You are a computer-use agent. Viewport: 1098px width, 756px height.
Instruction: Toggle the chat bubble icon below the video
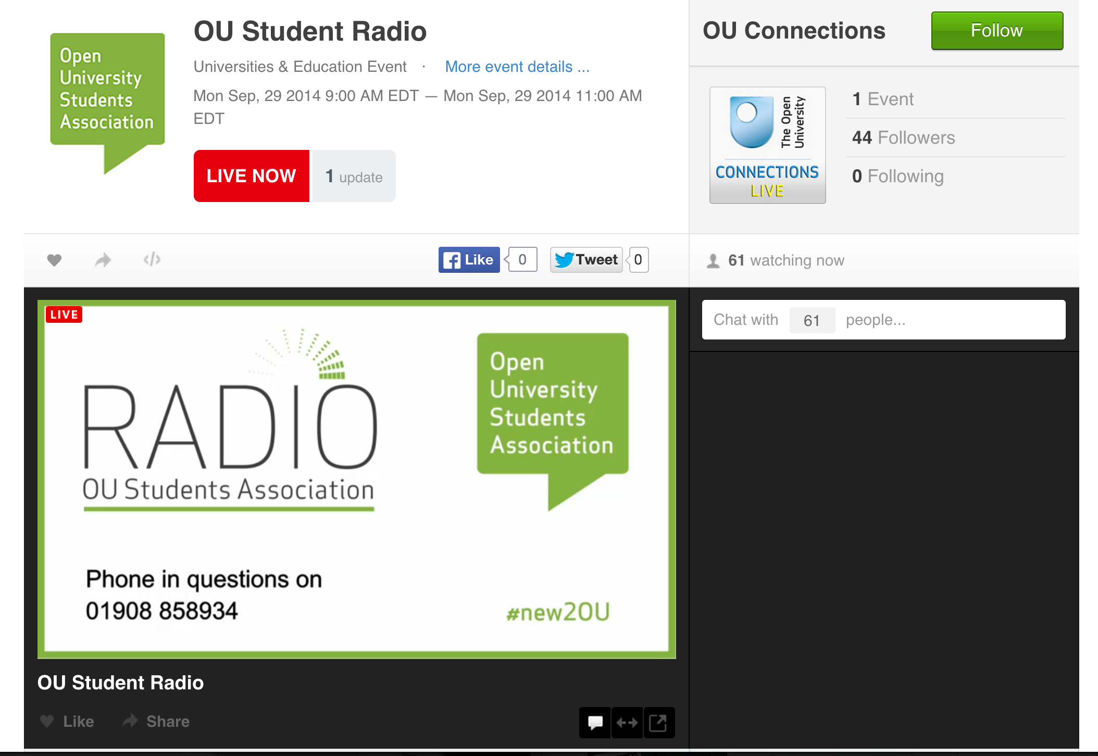point(595,723)
